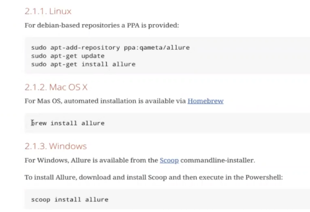Viewport: 310px width, 212px height.
Task: Click the "2.1.3. Windows" section heading
Action: [56, 146]
